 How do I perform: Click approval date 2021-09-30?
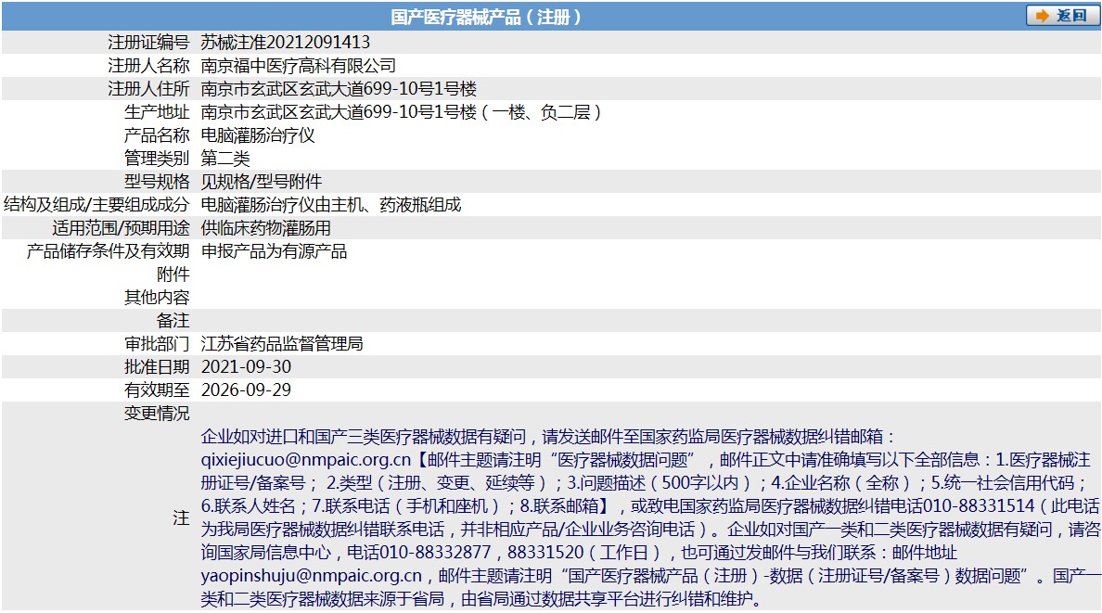point(246,367)
